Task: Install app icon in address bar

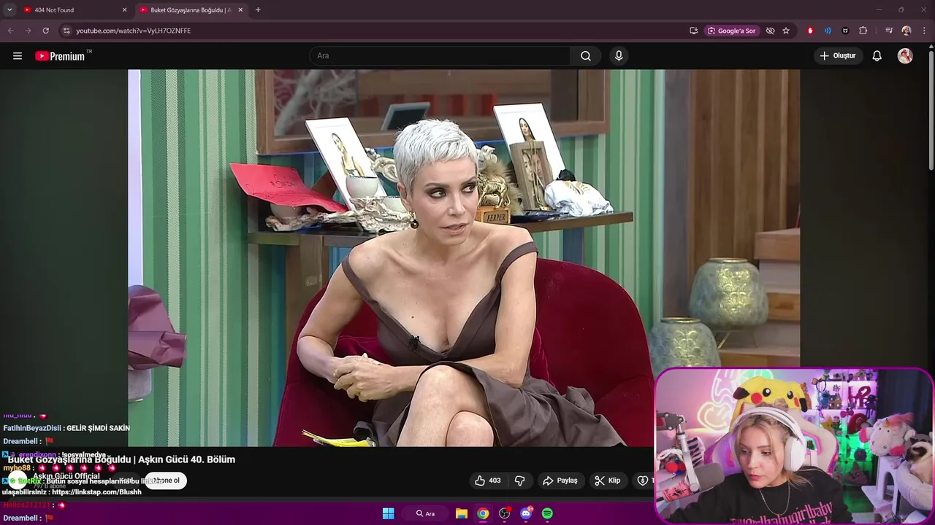Action: pyautogui.click(x=693, y=31)
